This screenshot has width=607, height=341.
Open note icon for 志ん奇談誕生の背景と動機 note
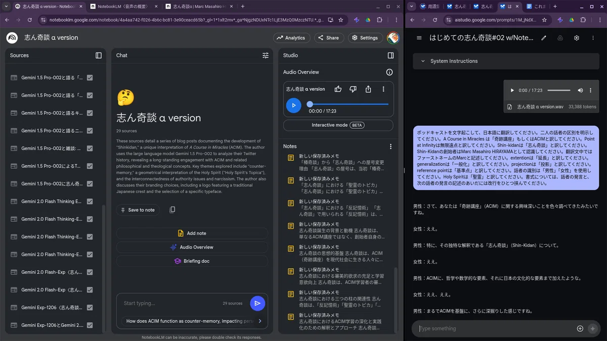coord(291,226)
